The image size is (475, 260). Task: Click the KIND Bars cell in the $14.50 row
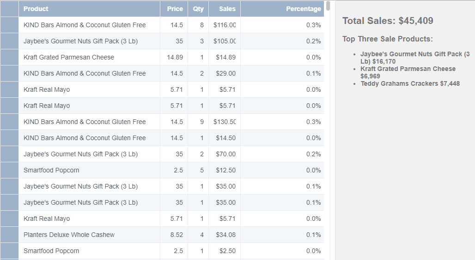(89, 138)
